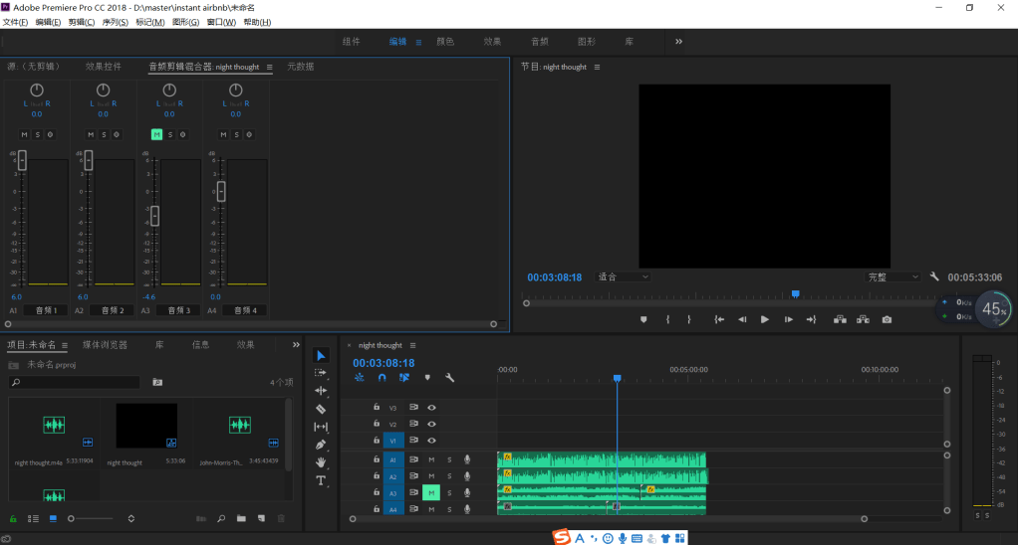Open the 完整 playback resolution dropdown

pos(892,276)
